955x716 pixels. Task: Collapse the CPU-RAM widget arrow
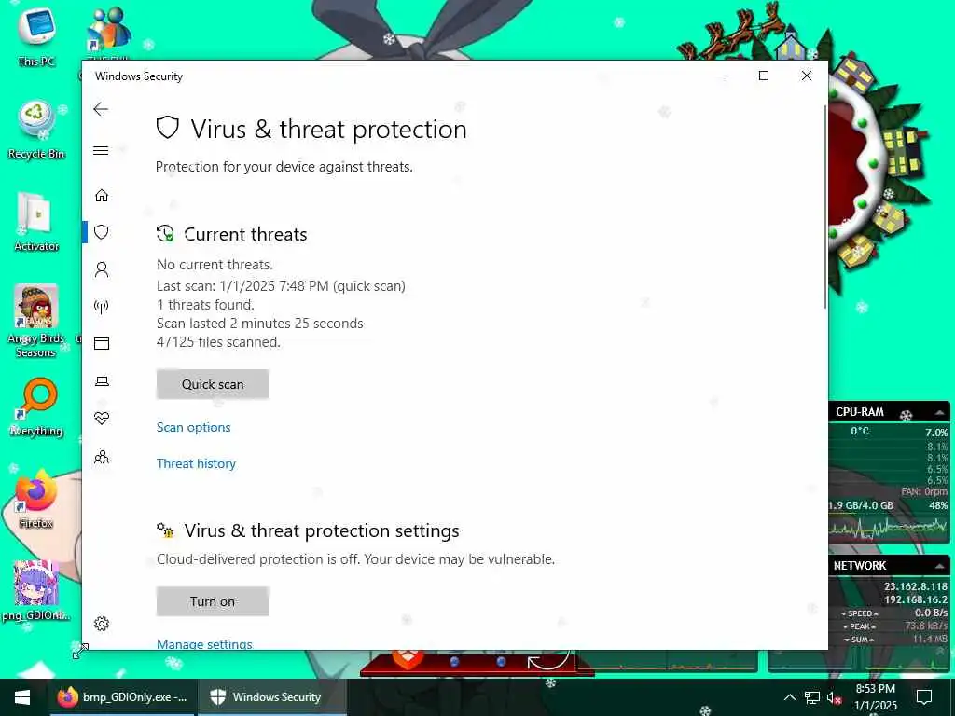[x=940, y=412]
